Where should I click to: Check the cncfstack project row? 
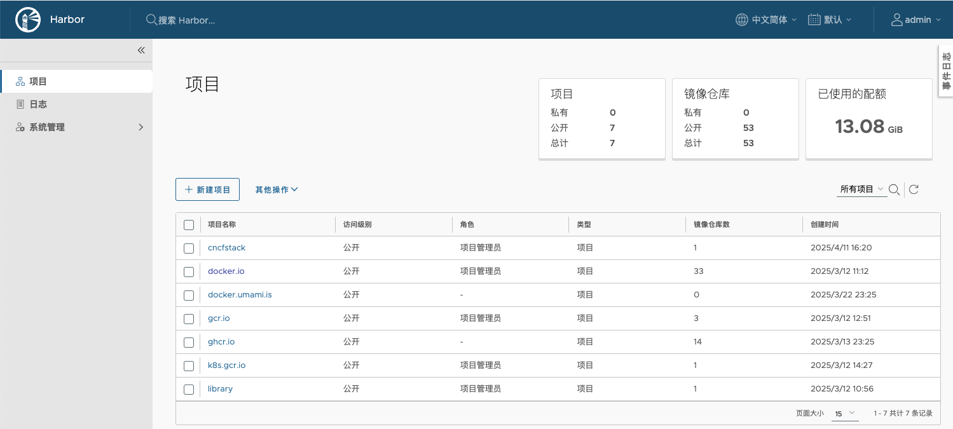189,249
